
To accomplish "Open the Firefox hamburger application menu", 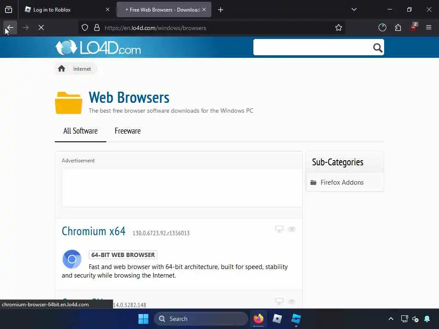I will coord(429,27).
